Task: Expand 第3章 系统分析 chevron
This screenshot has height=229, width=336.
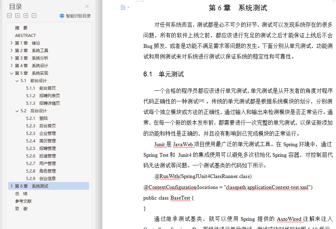Action: [12, 58]
